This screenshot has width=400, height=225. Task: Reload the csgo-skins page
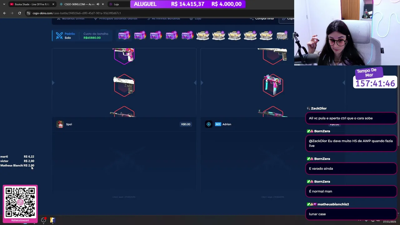(x=19, y=13)
